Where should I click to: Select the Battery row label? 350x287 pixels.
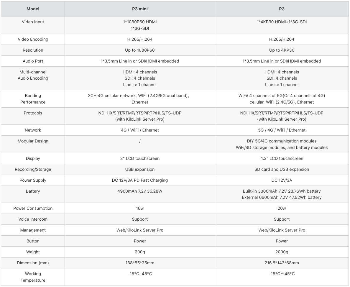point(33,191)
